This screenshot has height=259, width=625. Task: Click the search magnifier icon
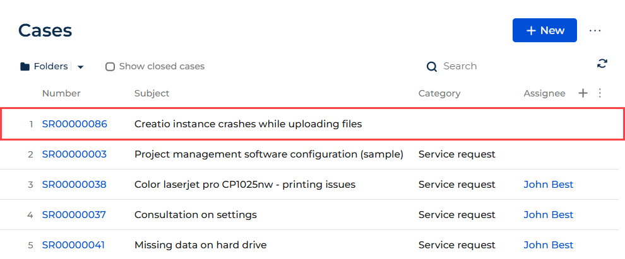point(432,66)
